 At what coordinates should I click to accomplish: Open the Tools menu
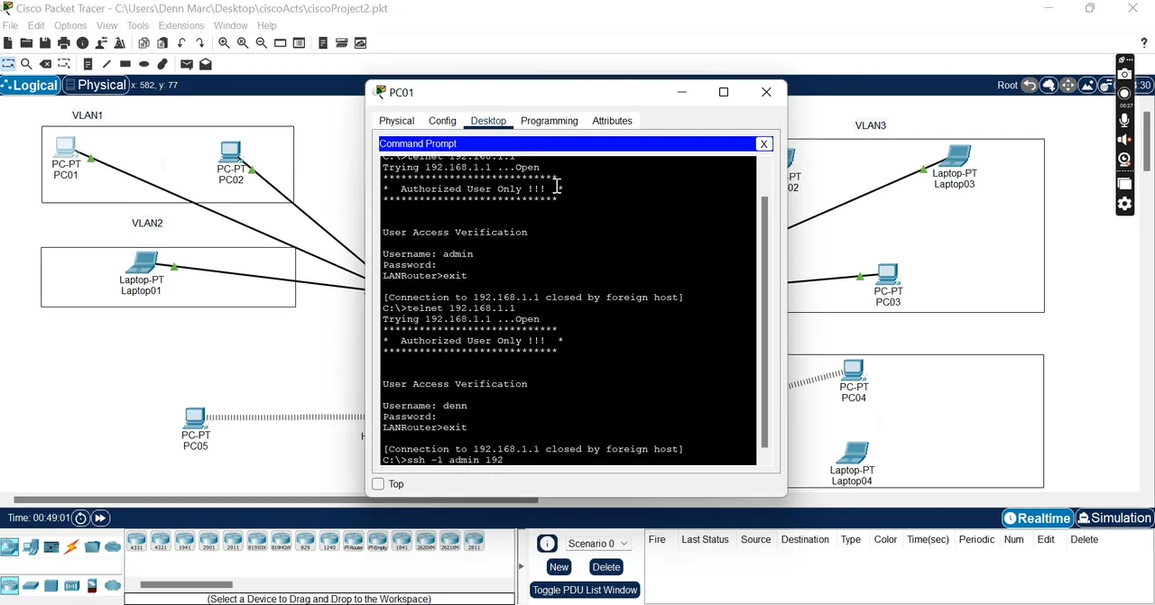point(138,25)
